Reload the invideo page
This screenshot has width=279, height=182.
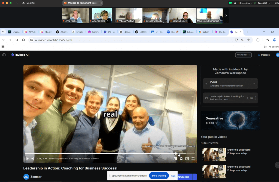(17, 40)
